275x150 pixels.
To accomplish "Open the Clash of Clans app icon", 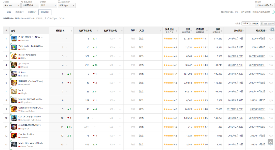I will 14,83.
